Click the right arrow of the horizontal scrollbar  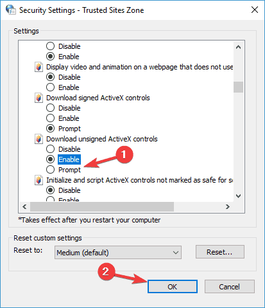pos(228,206)
